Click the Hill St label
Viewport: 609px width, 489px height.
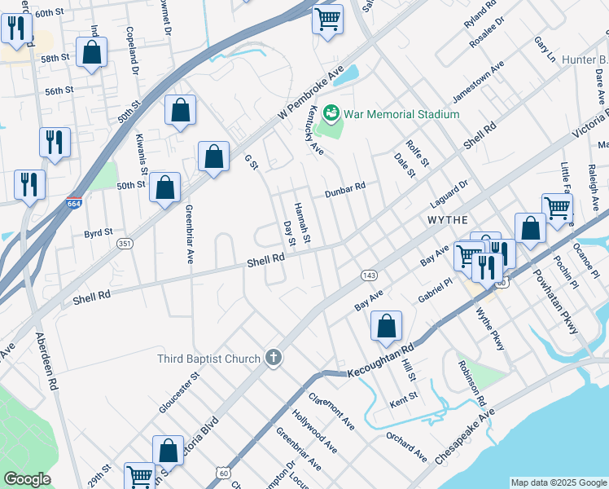point(408,370)
